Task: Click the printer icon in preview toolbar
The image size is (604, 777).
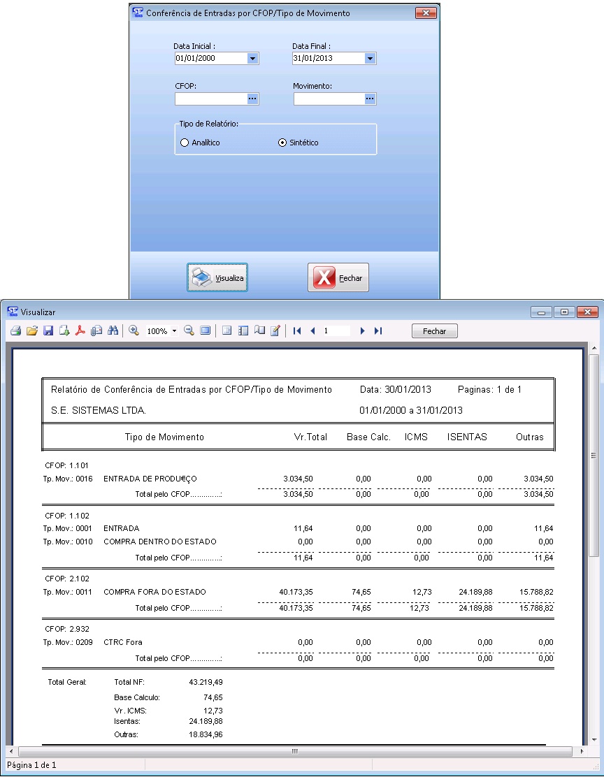Action: (15, 331)
